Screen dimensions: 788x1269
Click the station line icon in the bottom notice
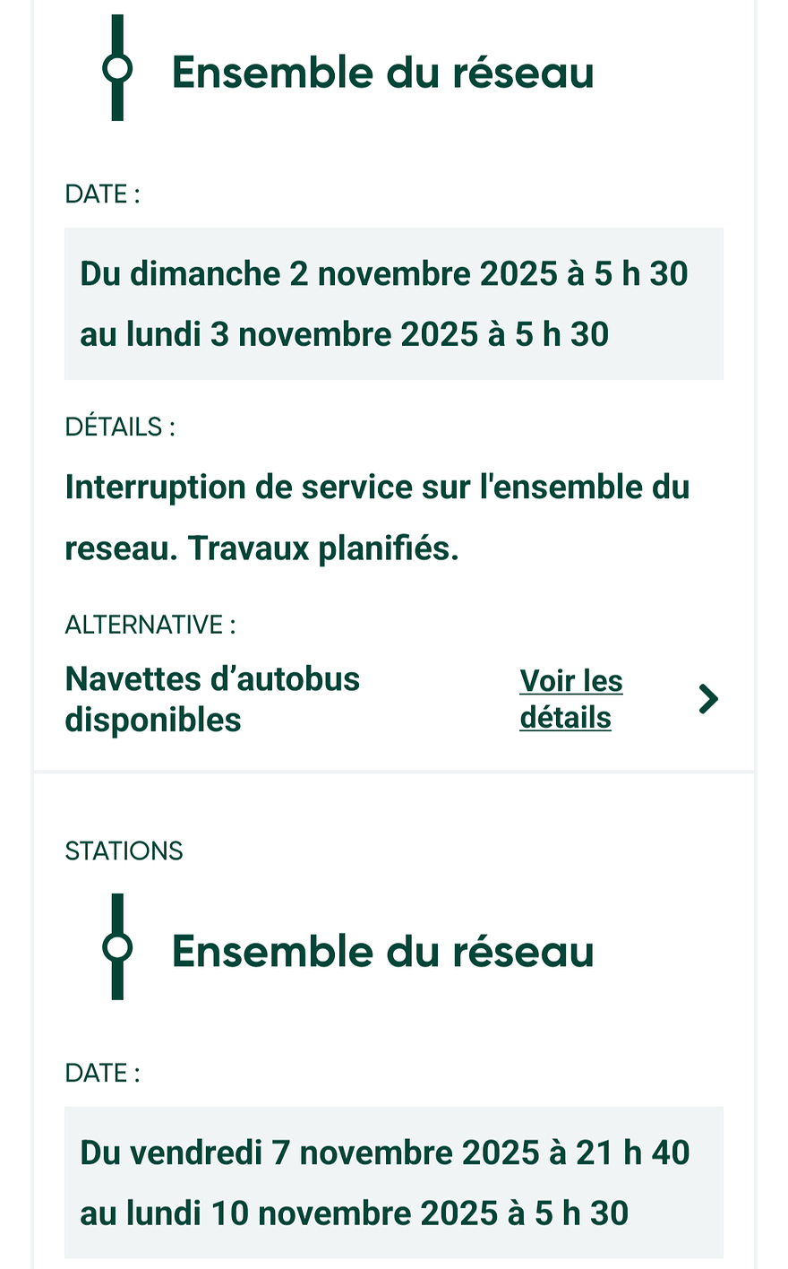pyautogui.click(x=117, y=946)
